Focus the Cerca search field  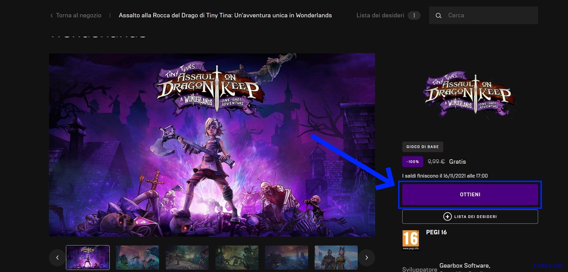pos(483,15)
